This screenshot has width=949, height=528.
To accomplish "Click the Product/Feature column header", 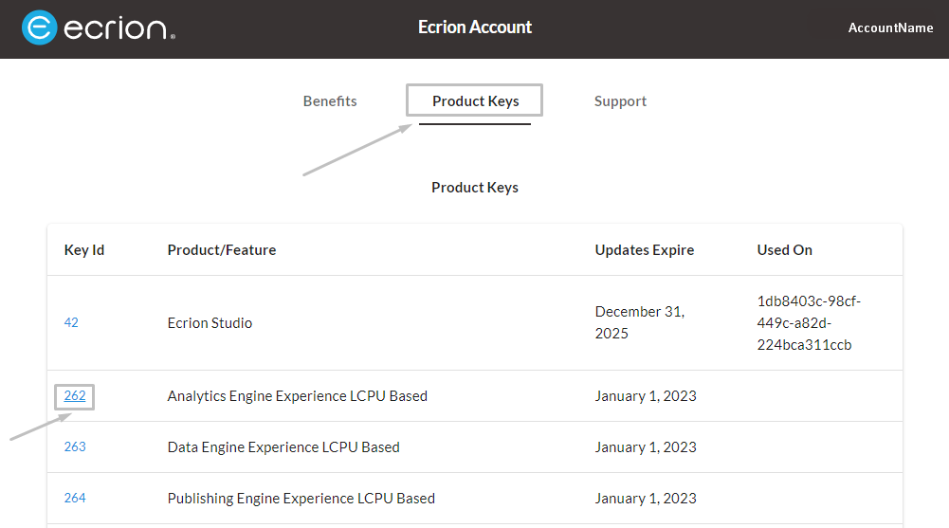I will [222, 250].
